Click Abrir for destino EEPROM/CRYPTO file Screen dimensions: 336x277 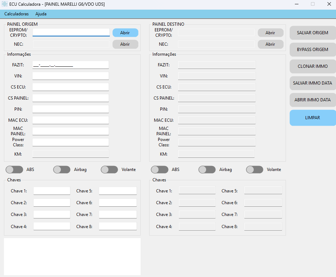tap(271, 33)
